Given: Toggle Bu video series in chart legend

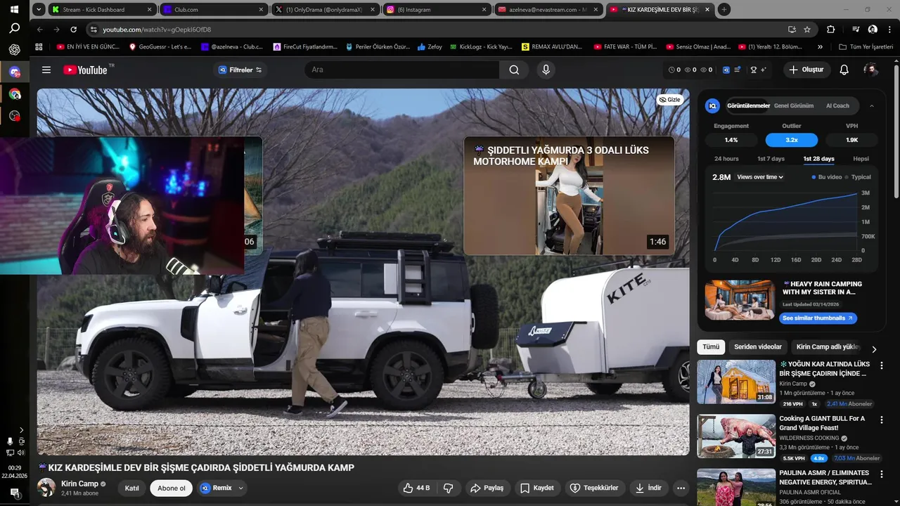Looking at the screenshot, I should pos(826,177).
